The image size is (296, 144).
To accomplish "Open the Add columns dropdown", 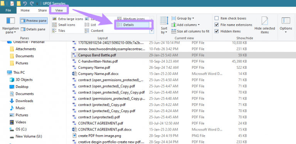I will click(x=185, y=25).
